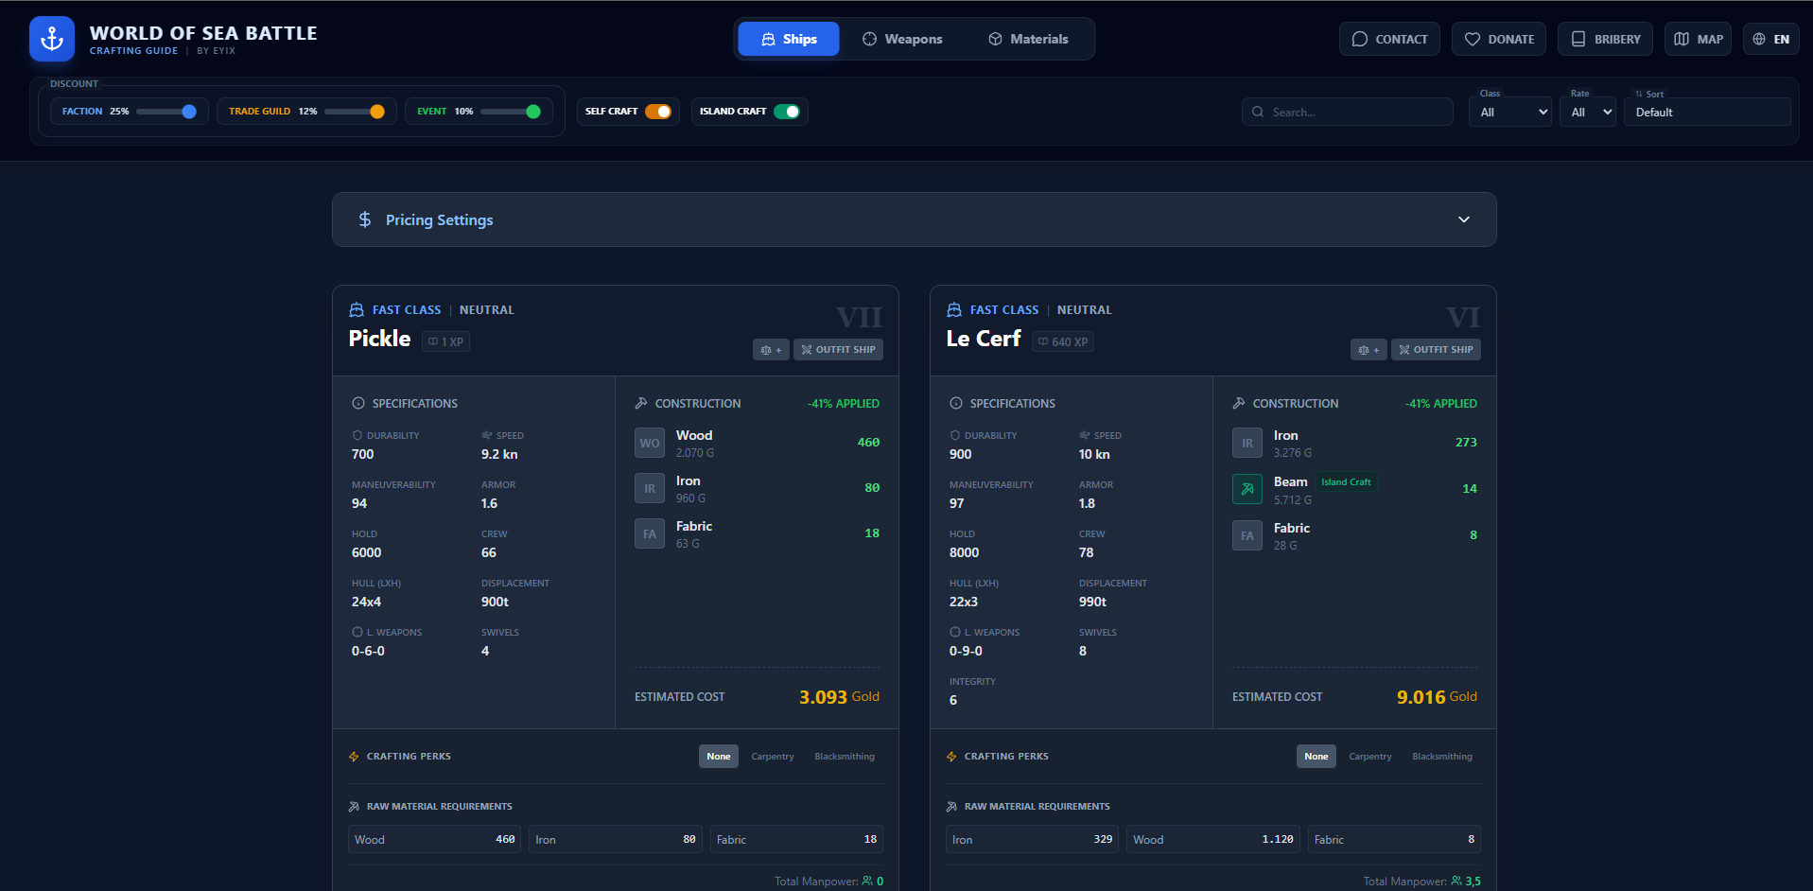Adjust the Trade Guild discount slider
1813x891 pixels.
point(354,112)
